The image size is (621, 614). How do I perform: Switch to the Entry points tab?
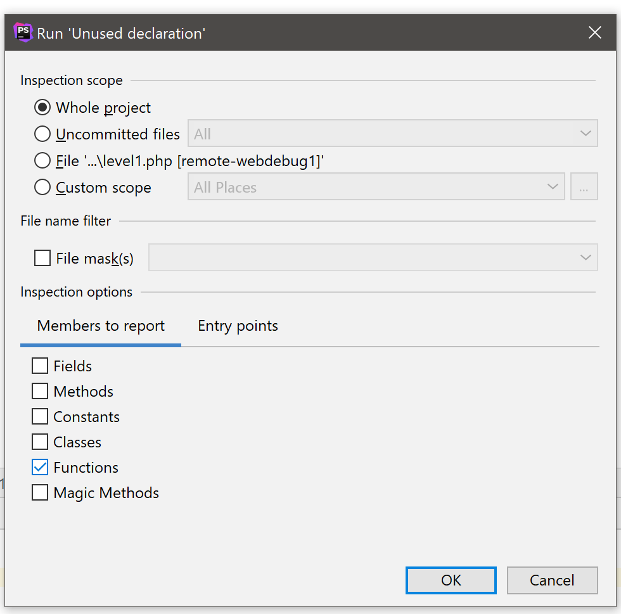tap(238, 326)
